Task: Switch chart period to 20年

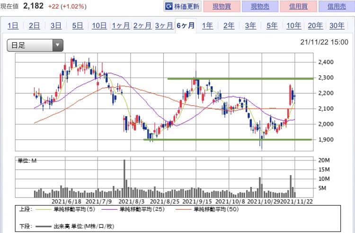Action: point(315,26)
